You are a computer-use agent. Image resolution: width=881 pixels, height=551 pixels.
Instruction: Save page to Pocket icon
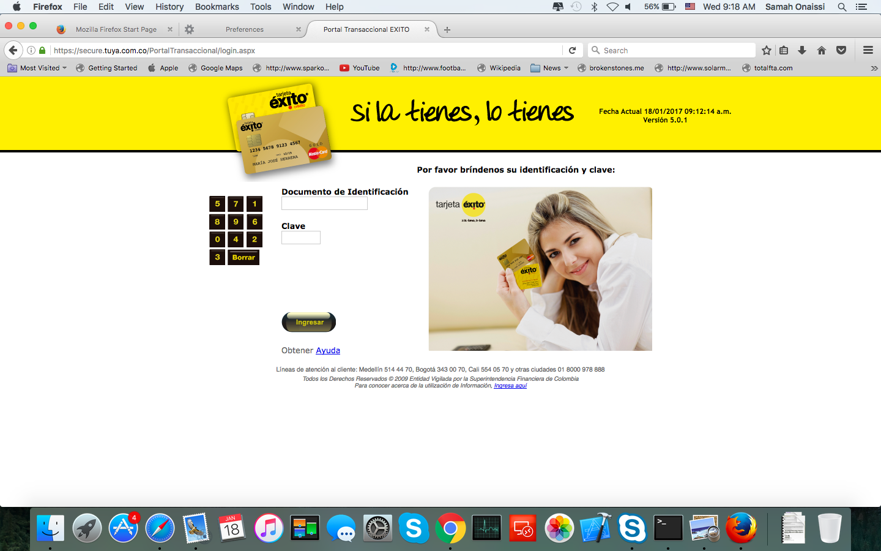tap(841, 50)
